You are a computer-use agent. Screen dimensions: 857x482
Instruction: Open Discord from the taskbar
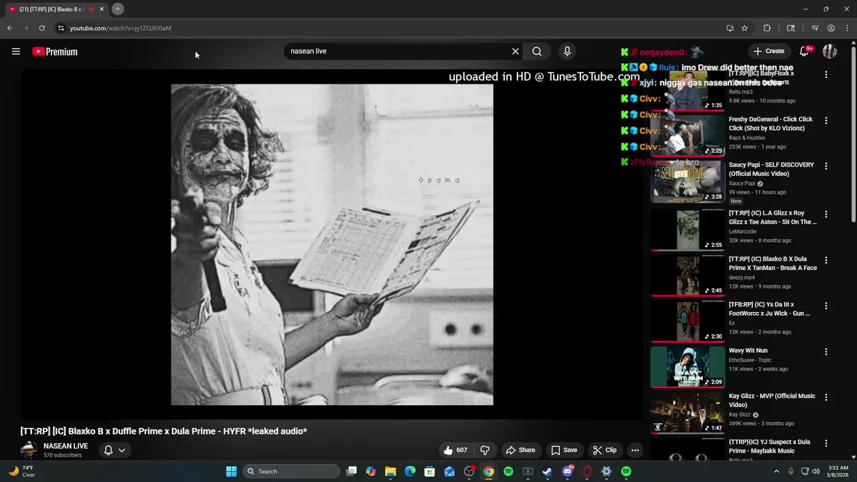tap(568, 471)
